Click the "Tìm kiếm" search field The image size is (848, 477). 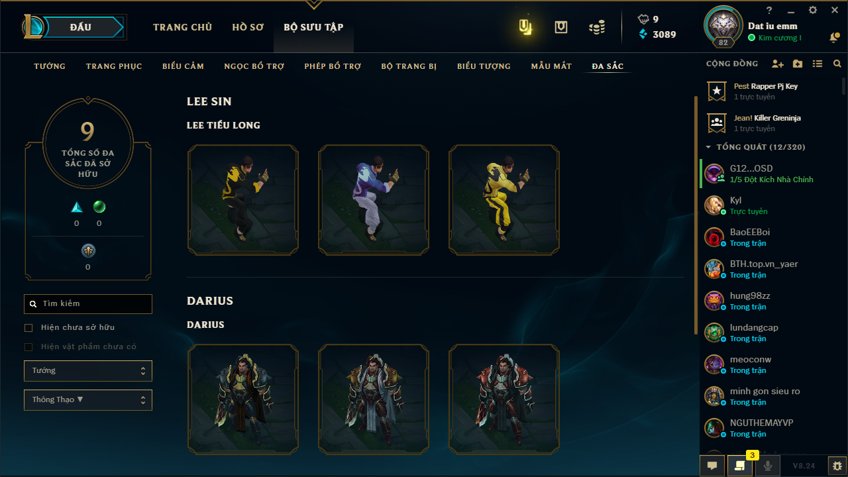tap(88, 304)
